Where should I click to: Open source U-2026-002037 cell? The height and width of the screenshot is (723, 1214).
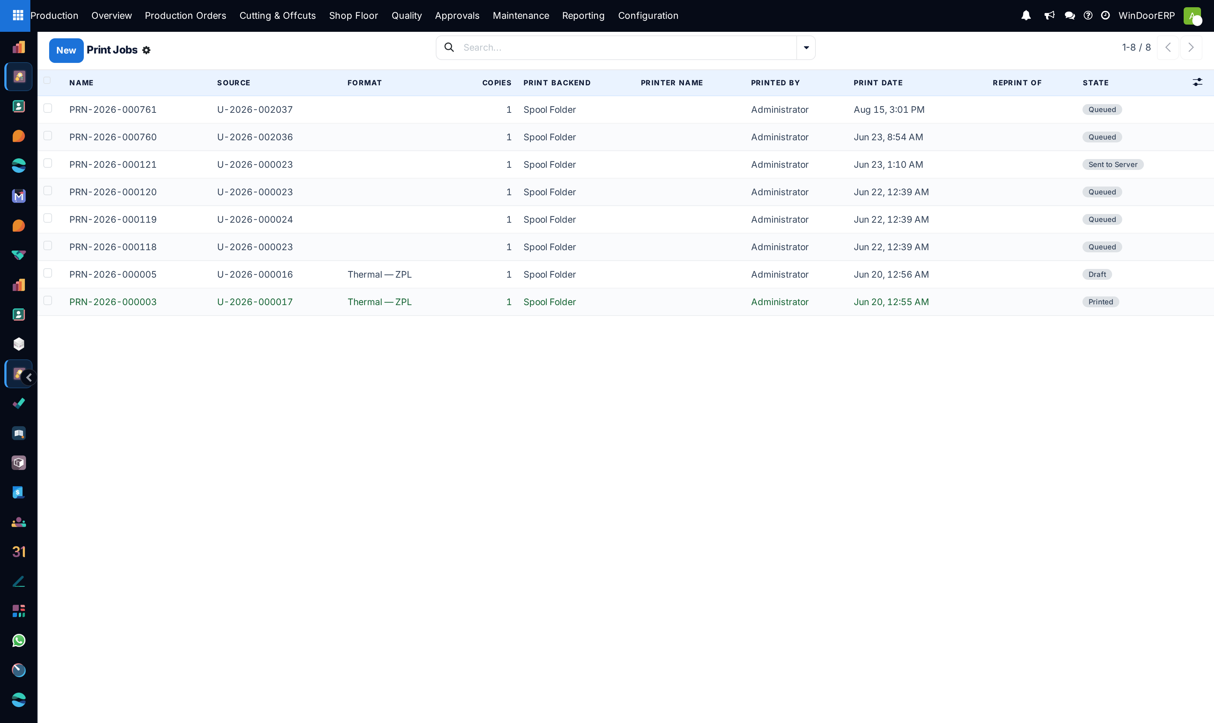(255, 110)
